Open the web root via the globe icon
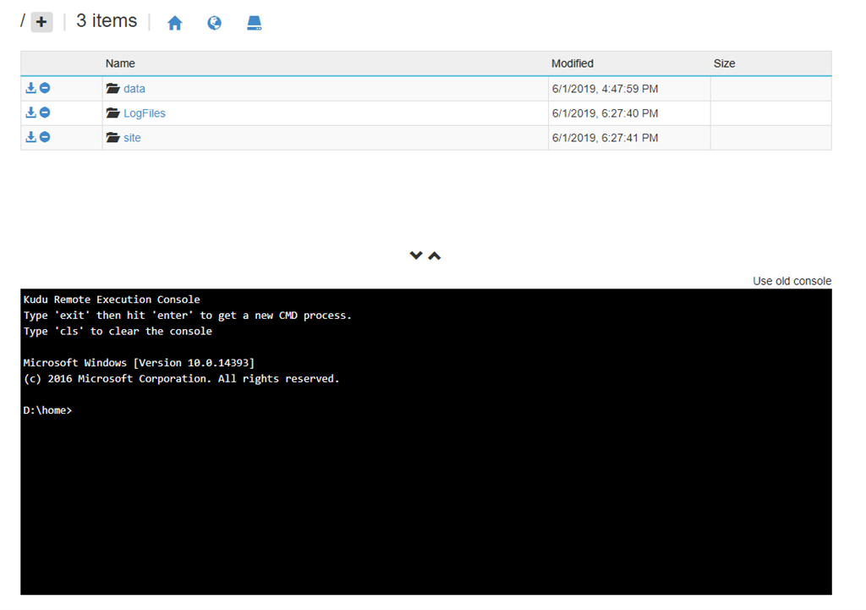Image resolution: width=866 pixels, height=610 pixels. 214,22
